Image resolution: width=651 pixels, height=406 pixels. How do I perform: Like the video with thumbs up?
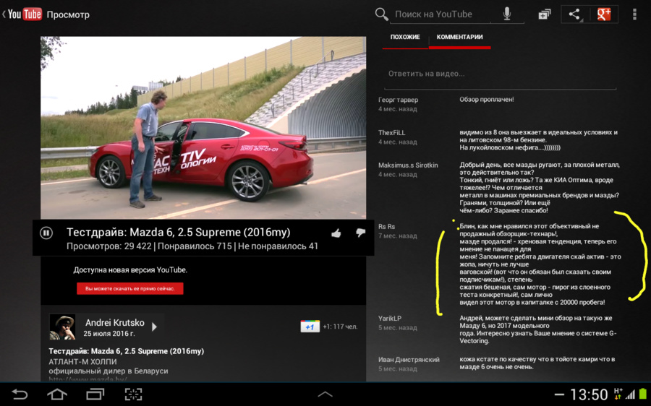tap(336, 233)
